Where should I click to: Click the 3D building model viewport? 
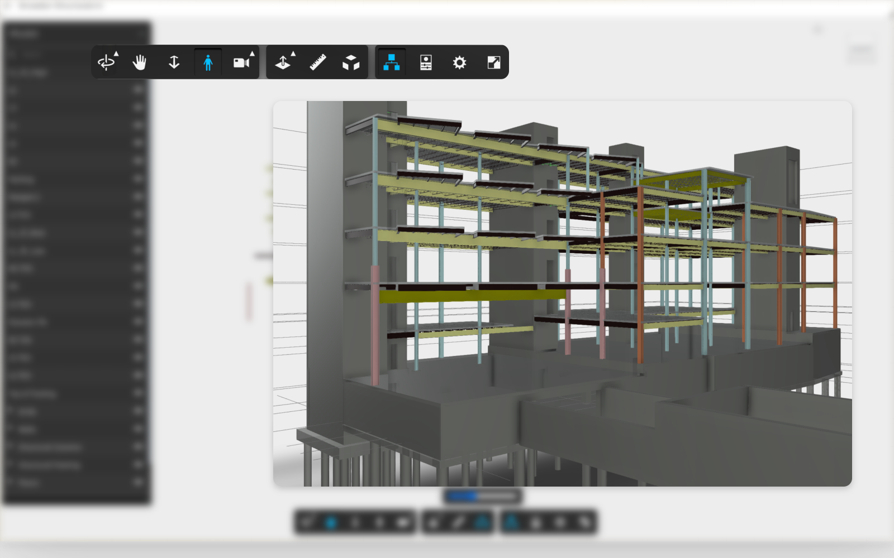click(x=562, y=294)
